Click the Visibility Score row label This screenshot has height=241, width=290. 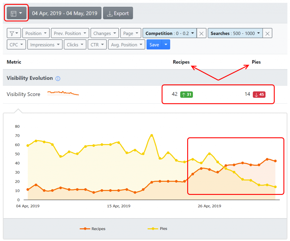24,94
